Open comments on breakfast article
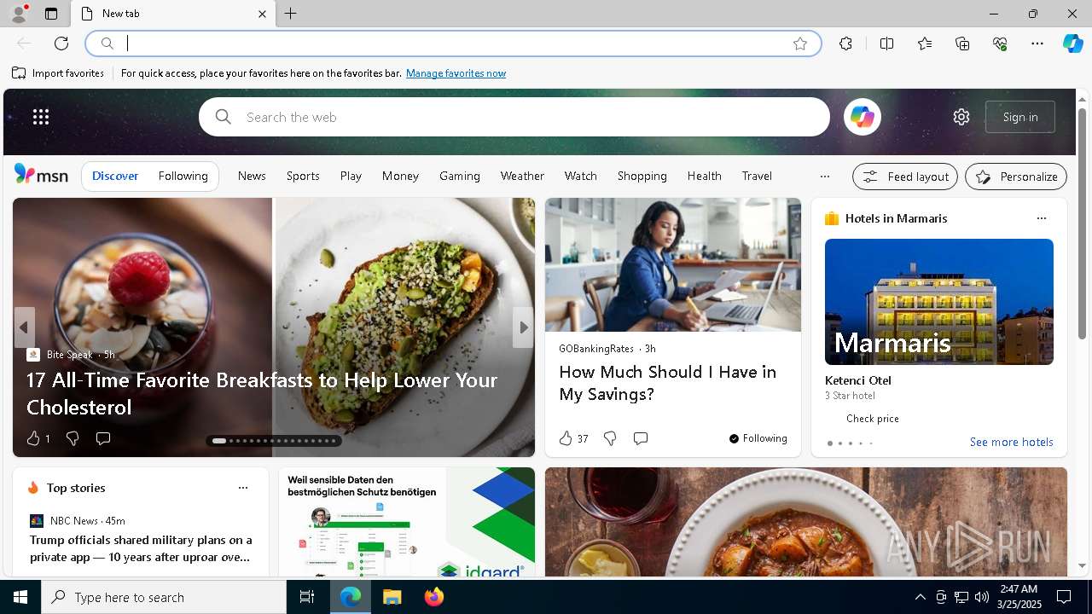Screen dimensions: 1092x614 pos(103,438)
